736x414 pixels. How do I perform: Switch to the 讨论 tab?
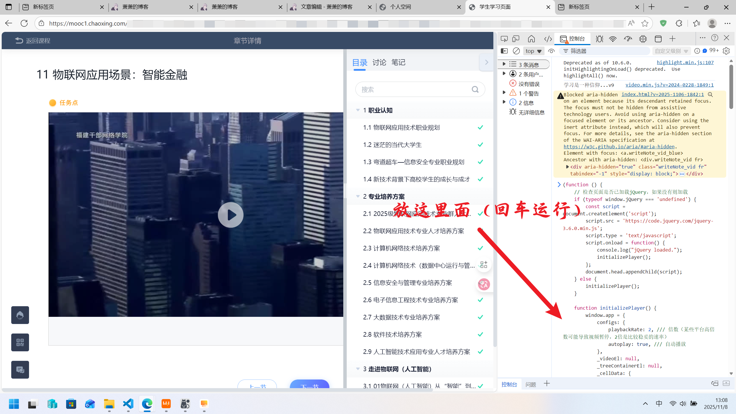379,62
